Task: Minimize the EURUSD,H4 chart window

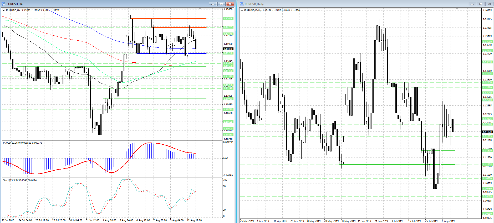Action: (x=213, y=4)
